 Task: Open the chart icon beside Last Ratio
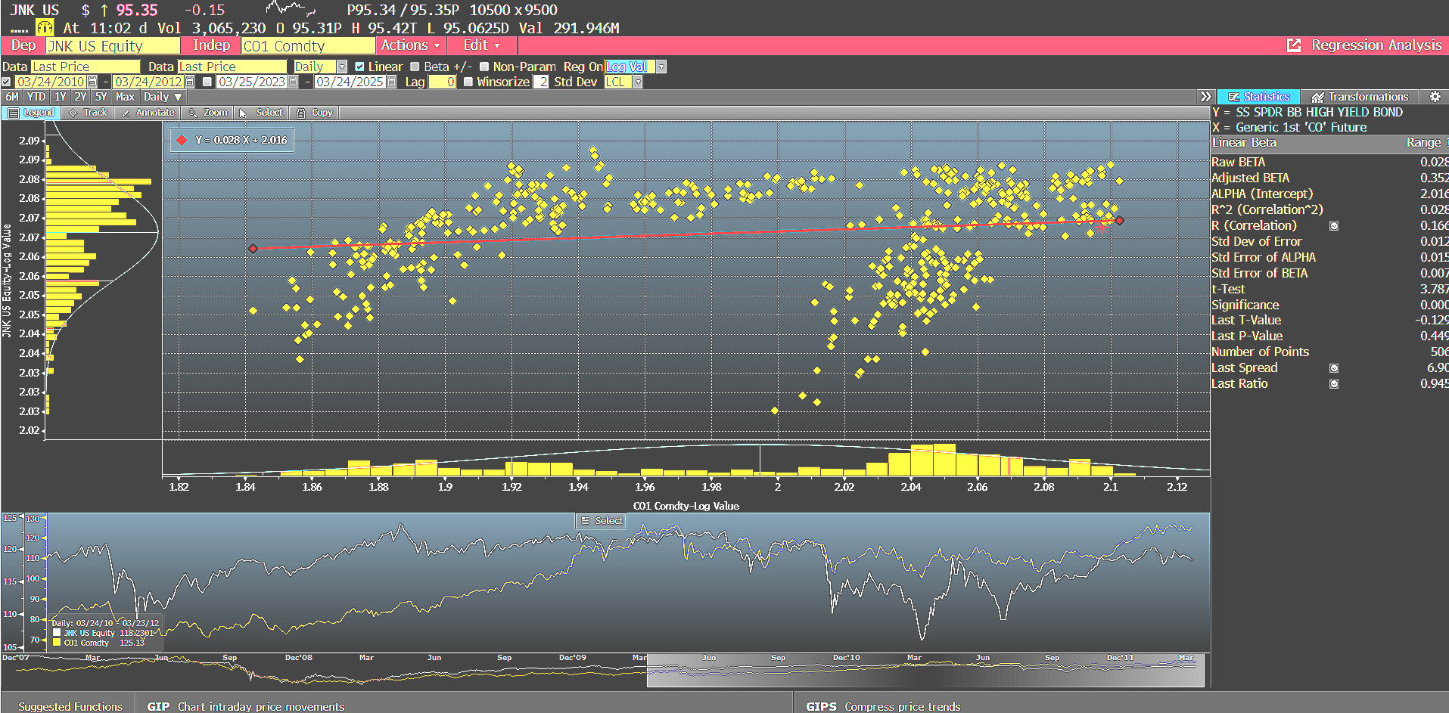1334,384
